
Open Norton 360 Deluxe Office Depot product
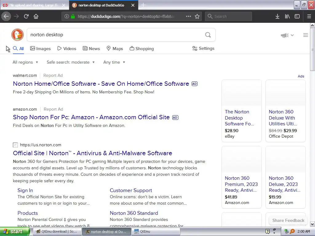click(285, 111)
